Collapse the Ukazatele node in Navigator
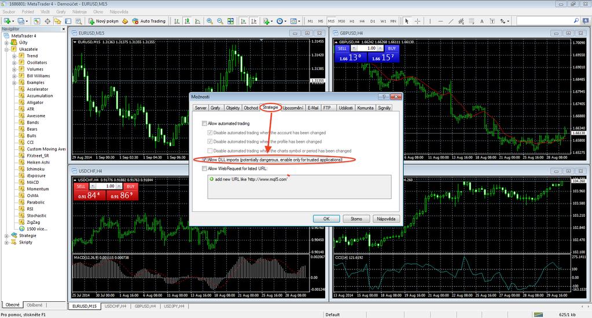Image resolution: width=592 pixels, height=318 pixels. click(6, 49)
